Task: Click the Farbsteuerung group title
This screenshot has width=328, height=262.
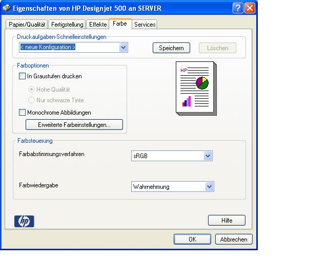Action: pos(35,141)
